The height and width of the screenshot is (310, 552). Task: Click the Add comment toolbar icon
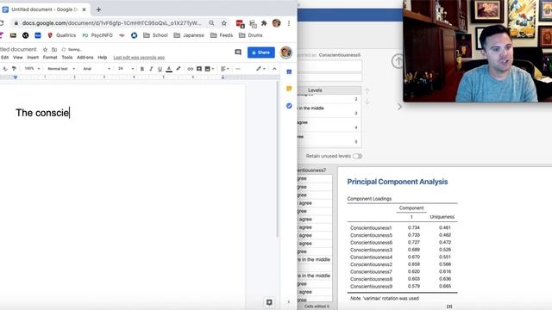click(199, 69)
